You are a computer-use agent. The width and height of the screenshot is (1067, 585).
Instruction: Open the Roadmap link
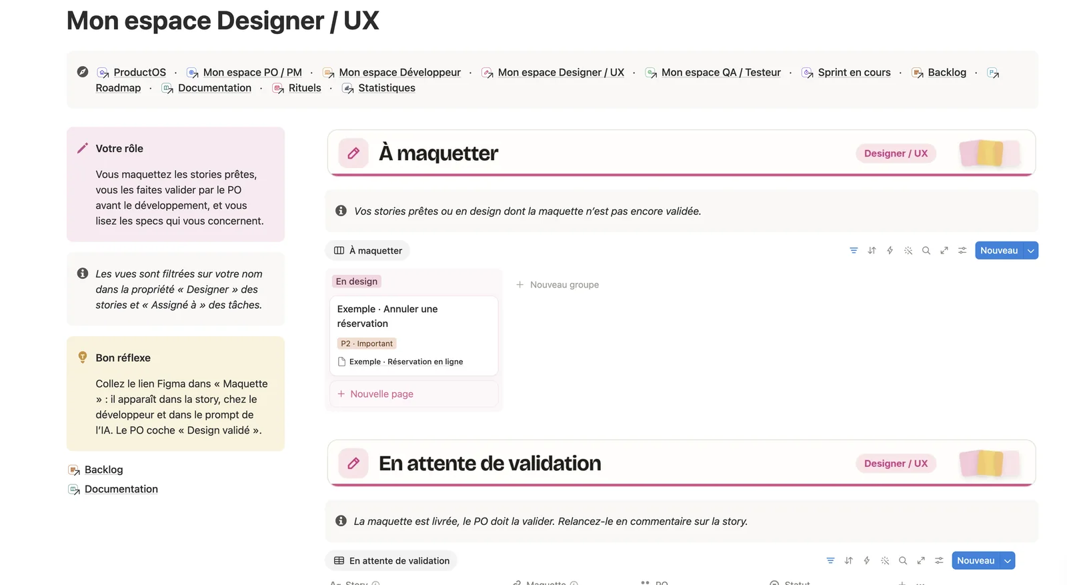(x=118, y=88)
